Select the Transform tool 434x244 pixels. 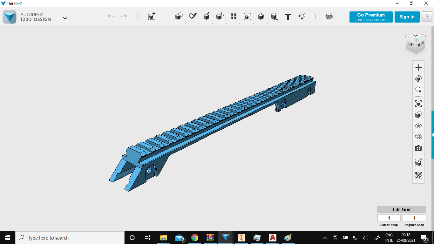tap(152, 17)
